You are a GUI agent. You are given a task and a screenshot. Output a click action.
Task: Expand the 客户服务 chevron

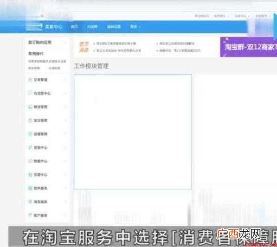[x=65, y=215]
